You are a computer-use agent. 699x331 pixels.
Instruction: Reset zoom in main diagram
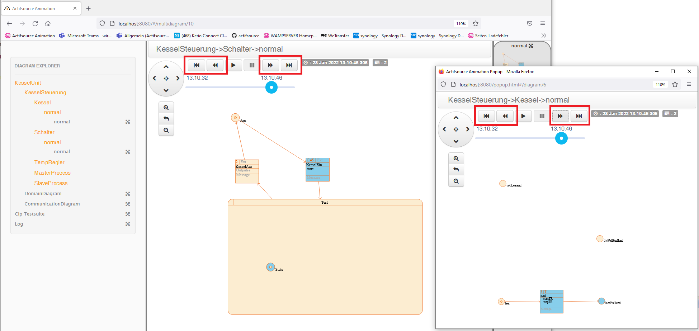click(x=166, y=119)
